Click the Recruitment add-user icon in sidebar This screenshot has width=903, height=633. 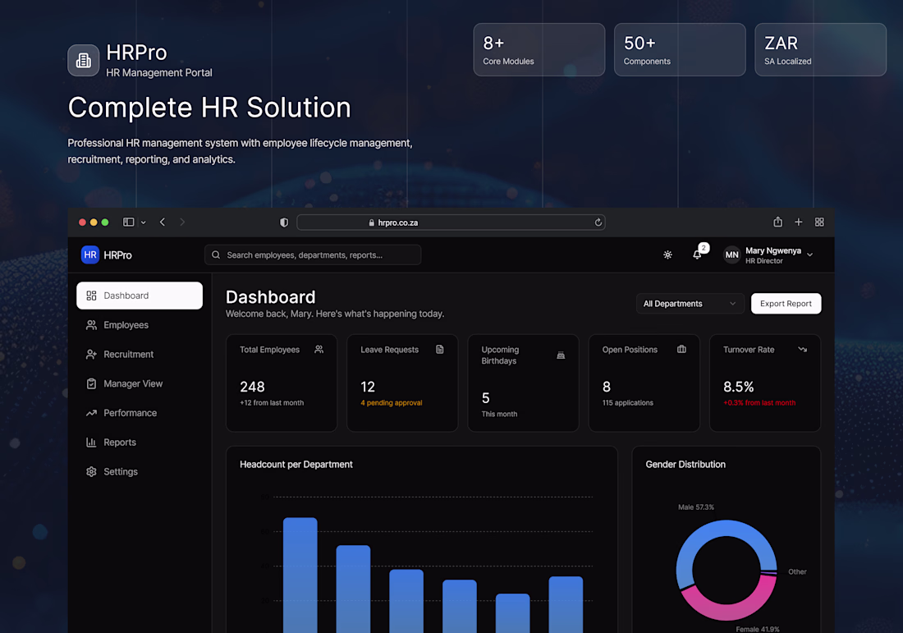[x=91, y=354]
